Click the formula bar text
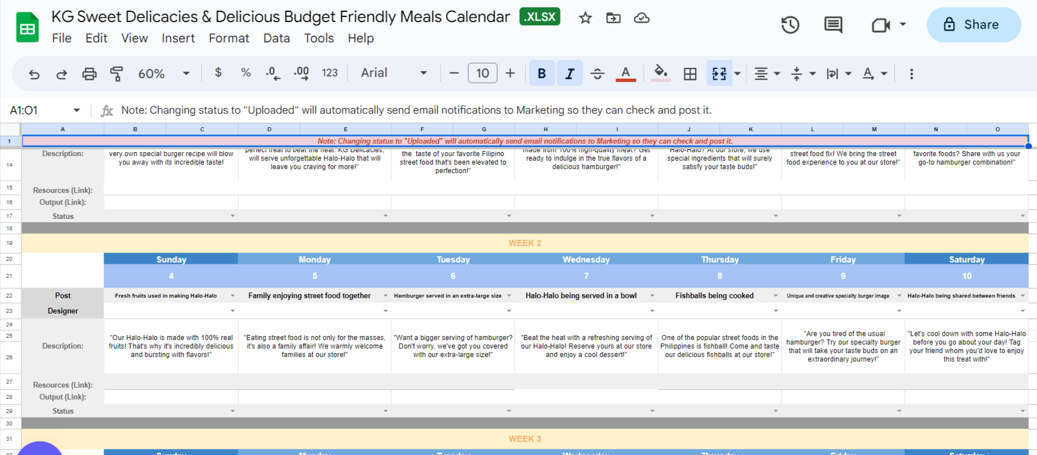 pyautogui.click(x=416, y=110)
